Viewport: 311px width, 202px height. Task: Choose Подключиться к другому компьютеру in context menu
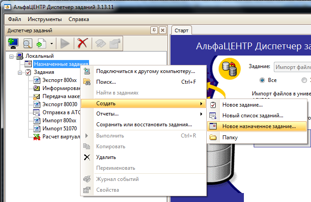pyautogui.click(x=143, y=71)
